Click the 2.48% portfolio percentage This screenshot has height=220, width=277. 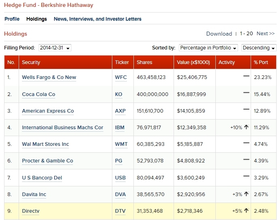261,211
